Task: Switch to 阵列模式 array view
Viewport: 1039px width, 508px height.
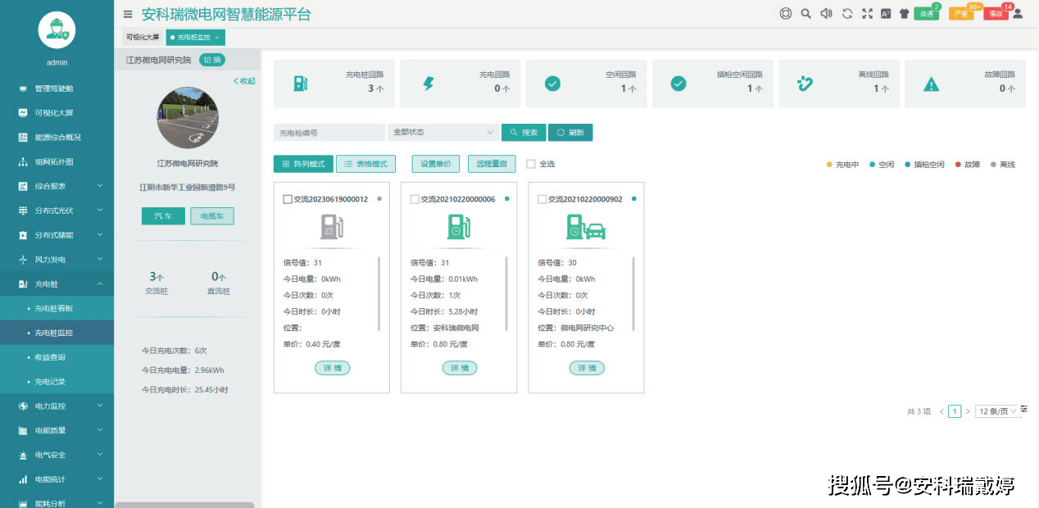Action: [x=302, y=164]
